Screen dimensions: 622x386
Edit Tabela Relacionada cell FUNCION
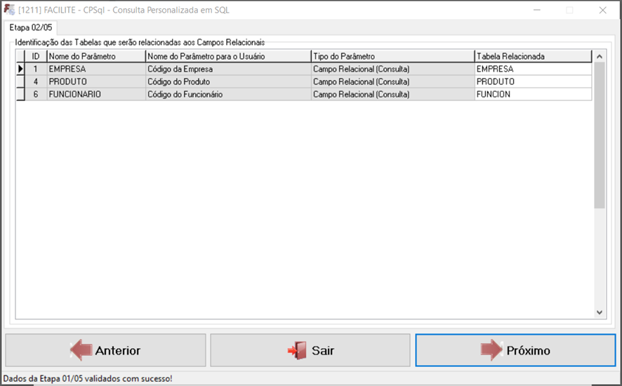coord(533,95)
